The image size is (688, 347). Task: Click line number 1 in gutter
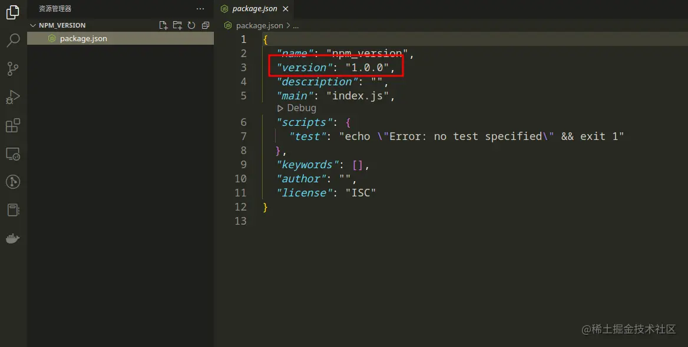[243, 39]
